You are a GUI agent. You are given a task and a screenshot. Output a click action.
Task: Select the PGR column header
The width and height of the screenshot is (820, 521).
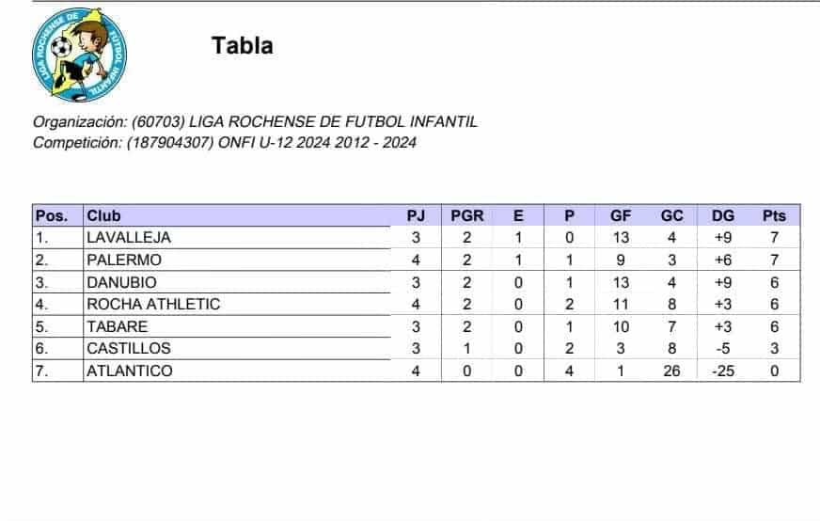click(x=467, y=215)
